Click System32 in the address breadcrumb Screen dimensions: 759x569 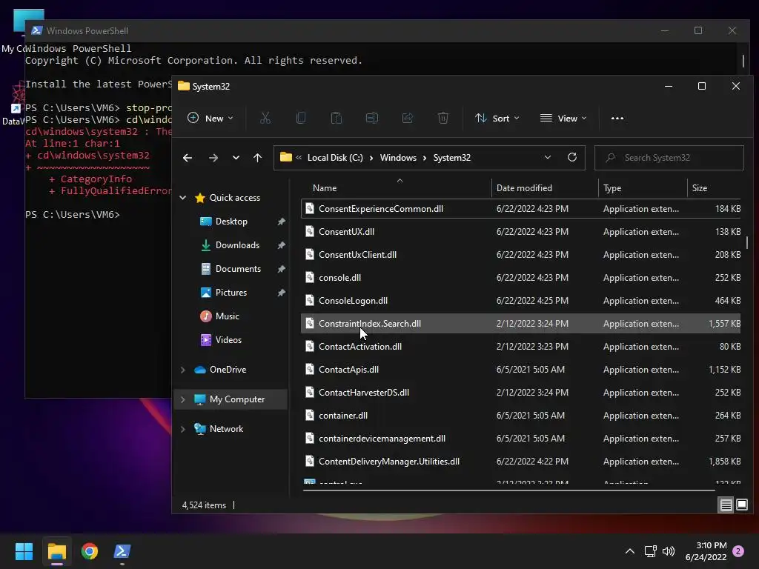451,158
